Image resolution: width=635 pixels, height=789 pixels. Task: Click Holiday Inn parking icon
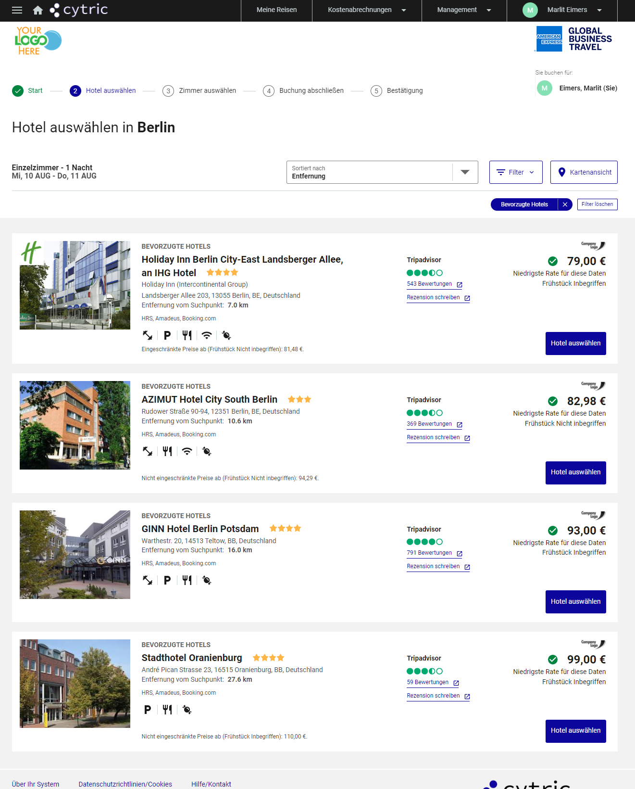click(x=167, y=335)
